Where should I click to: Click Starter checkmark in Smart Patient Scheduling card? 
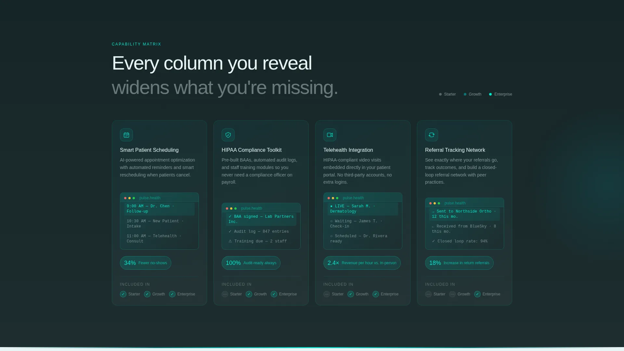pos(123,294)
